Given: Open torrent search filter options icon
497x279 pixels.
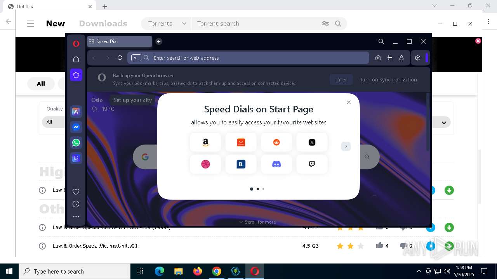Looking at the screenshot, I should (325, 24).
